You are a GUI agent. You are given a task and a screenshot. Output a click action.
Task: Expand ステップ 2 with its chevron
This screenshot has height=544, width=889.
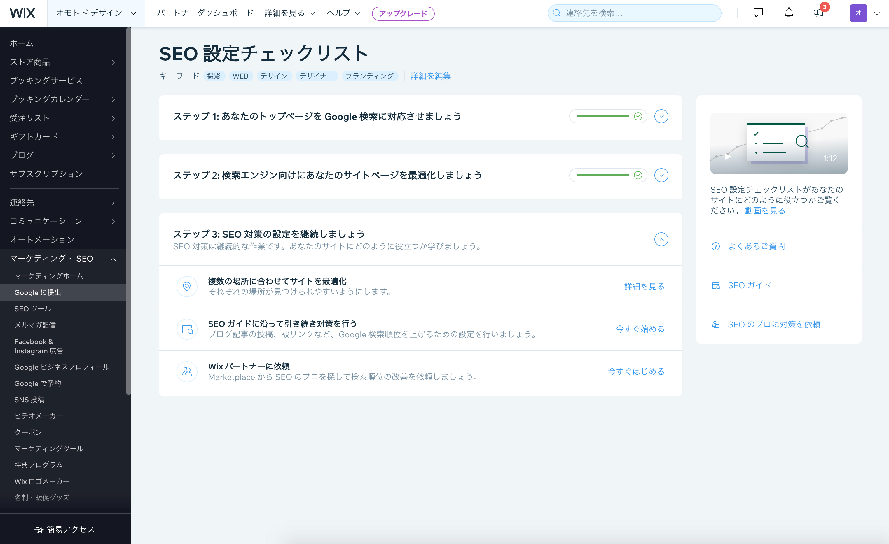point(661,175)
